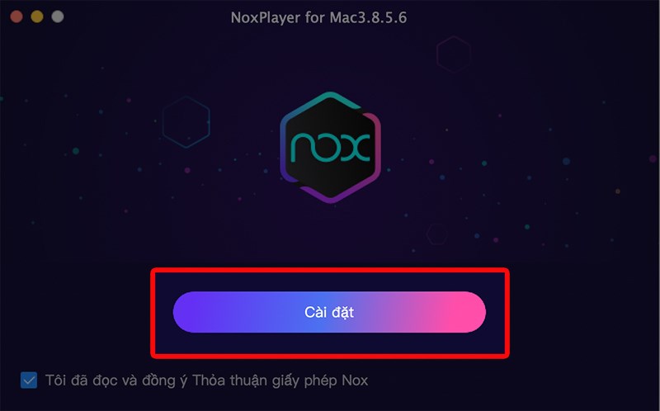Click the Nox hexagon logo
This screenshot has width=660, height=411.
(331, 148)
